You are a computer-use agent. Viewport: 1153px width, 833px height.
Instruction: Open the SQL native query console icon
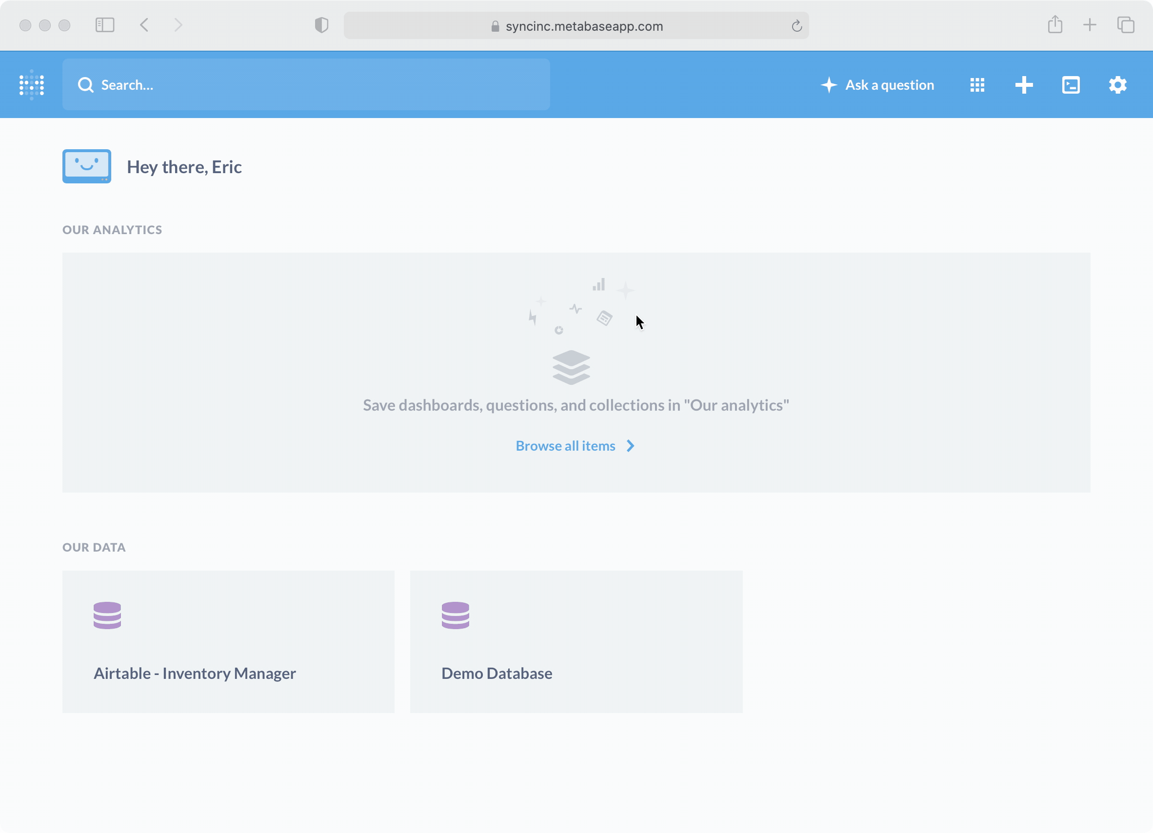coord(1070,85)
